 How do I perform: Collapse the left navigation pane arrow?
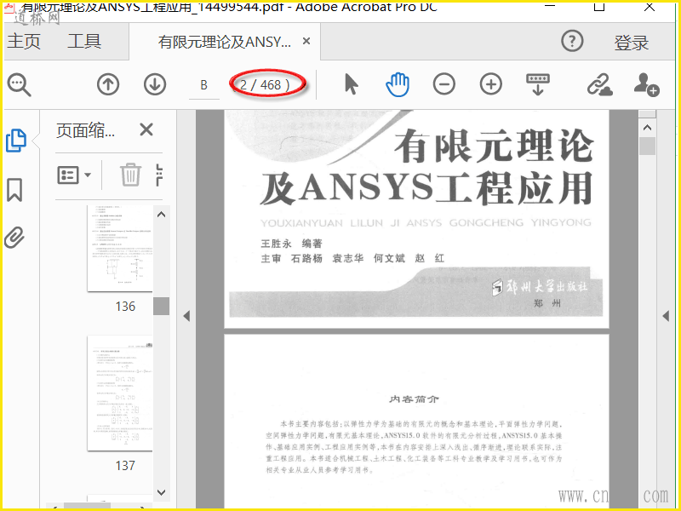186,316
